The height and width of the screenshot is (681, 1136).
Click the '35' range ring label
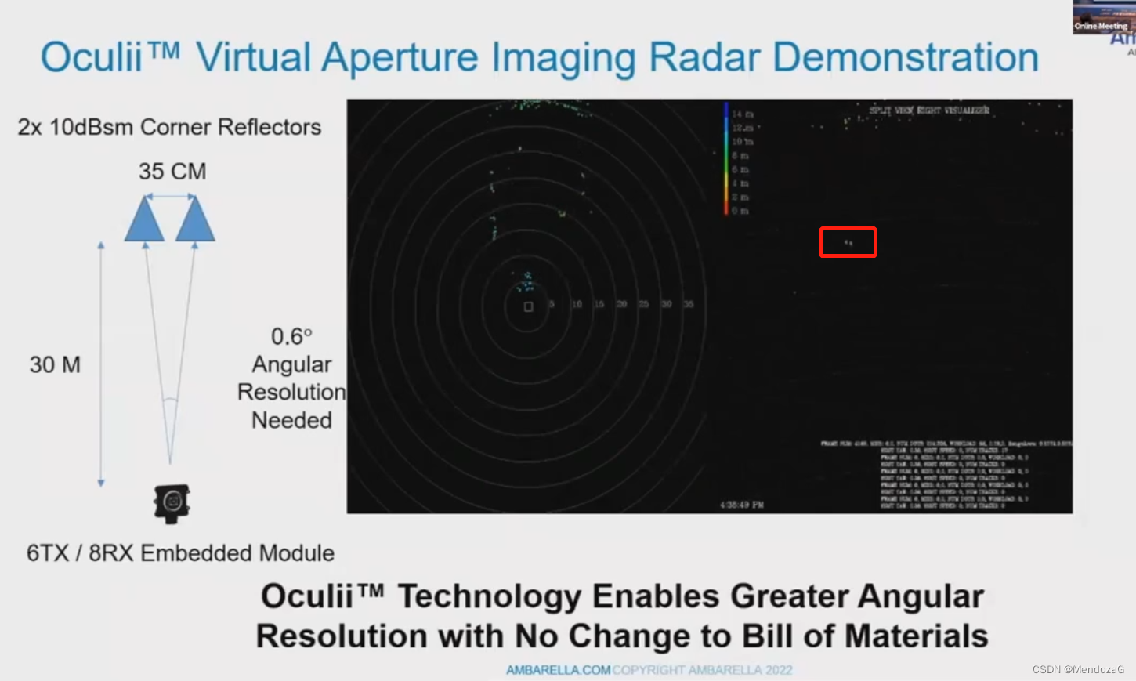coord(688,304)
